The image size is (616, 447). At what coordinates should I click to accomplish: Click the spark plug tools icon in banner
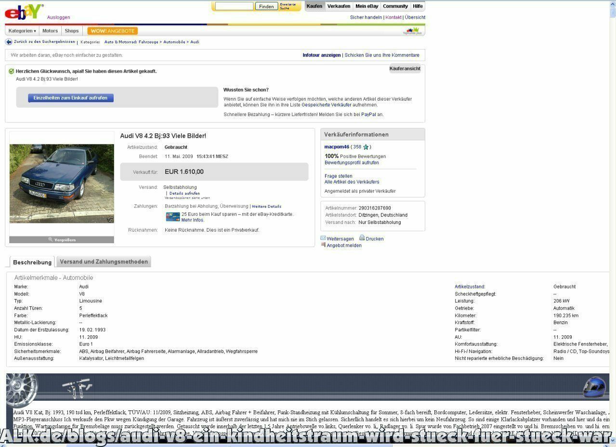point(77,388)
